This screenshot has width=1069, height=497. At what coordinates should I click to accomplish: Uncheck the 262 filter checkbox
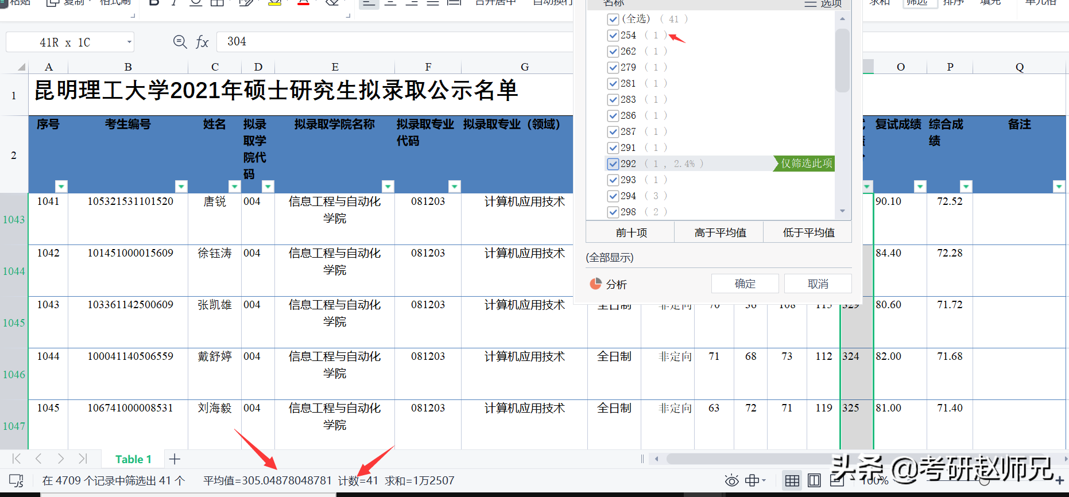613,51
